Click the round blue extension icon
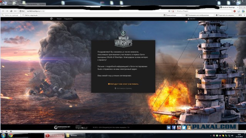Viewport: 246px width, 138px height. [239, 11]
